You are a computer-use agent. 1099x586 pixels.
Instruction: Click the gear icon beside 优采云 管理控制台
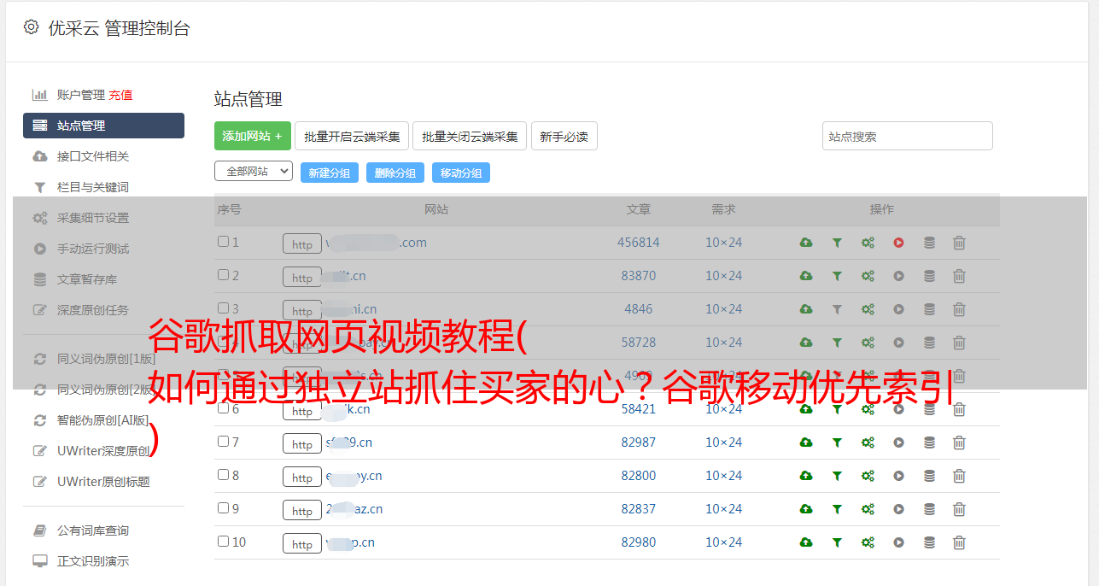click(x=32, y=27)
